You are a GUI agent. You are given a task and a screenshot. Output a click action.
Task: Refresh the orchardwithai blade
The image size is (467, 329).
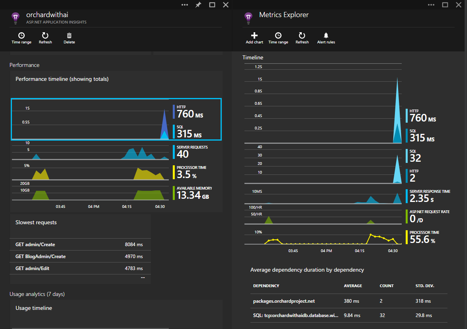pos(45,38)
